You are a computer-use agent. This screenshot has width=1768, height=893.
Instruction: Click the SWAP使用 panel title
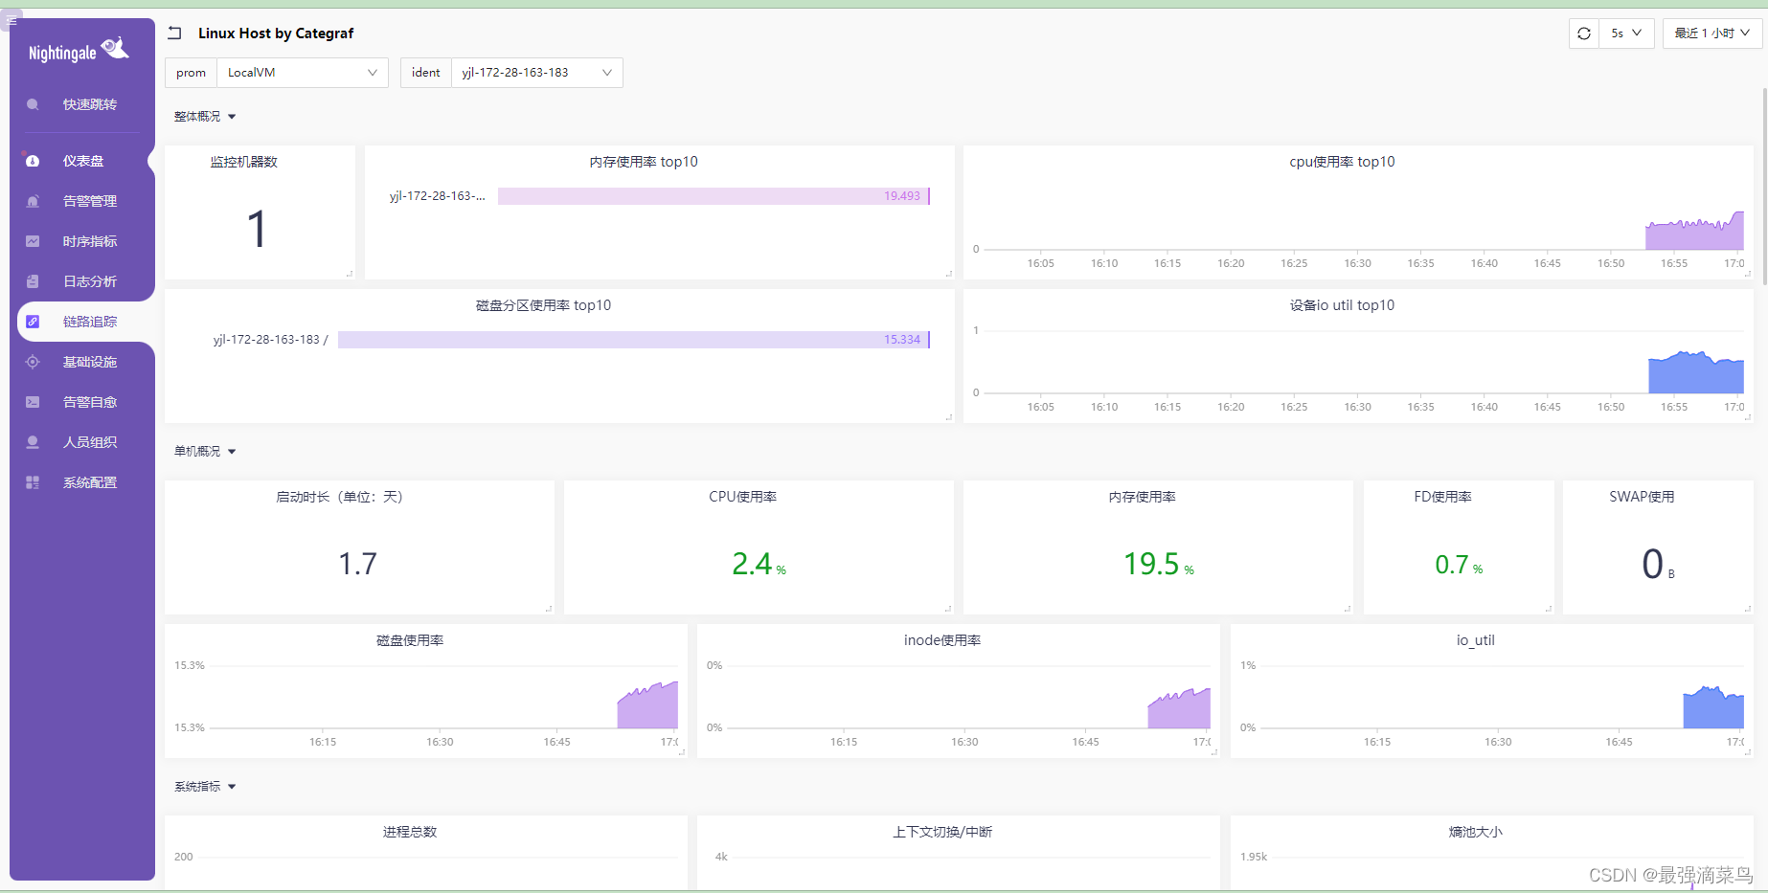click(x=1642, y=497)
